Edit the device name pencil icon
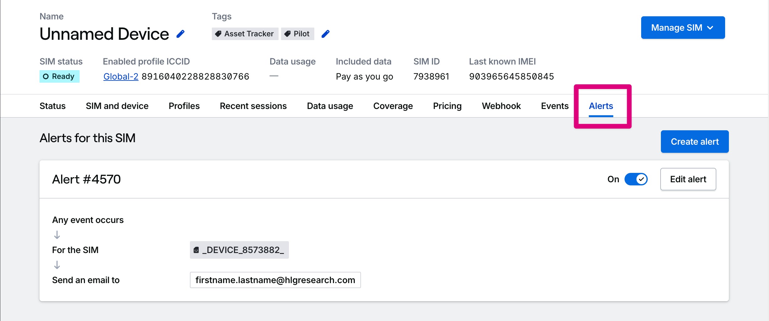 (180, 34)
